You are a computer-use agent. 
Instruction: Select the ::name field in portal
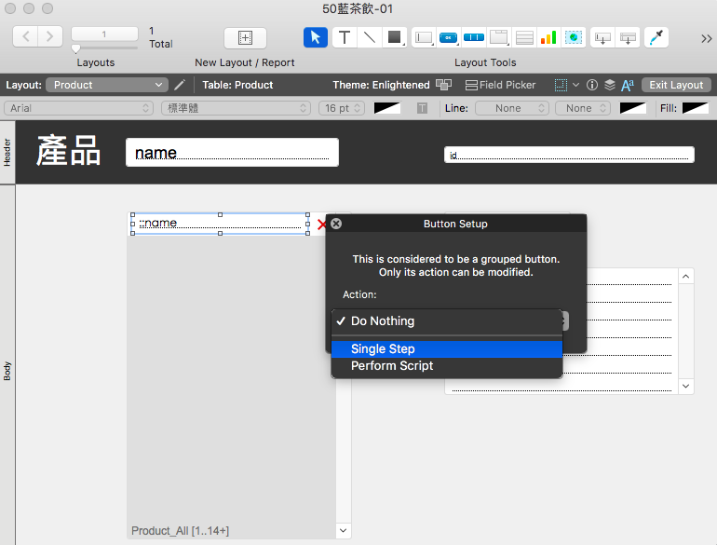220,224
